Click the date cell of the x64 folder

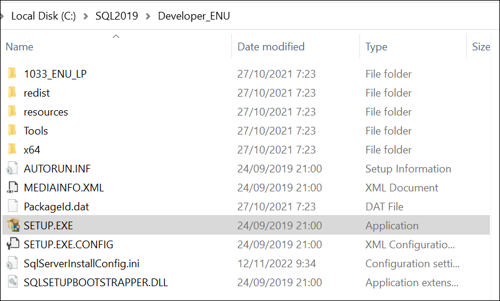276,150
